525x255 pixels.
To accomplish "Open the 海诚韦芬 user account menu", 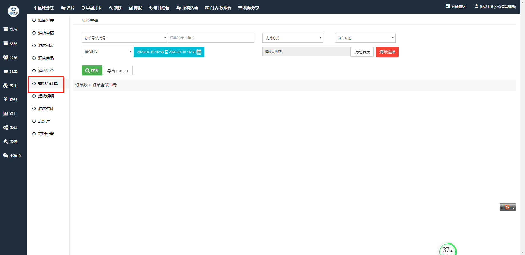I will pyautogui.click(x=495, y=7).
